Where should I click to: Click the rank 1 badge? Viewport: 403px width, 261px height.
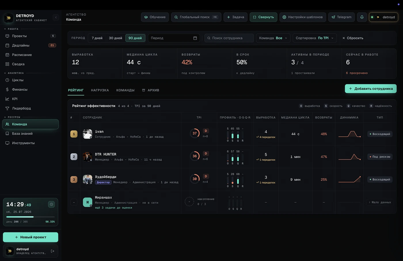click(x=74, y=134)
